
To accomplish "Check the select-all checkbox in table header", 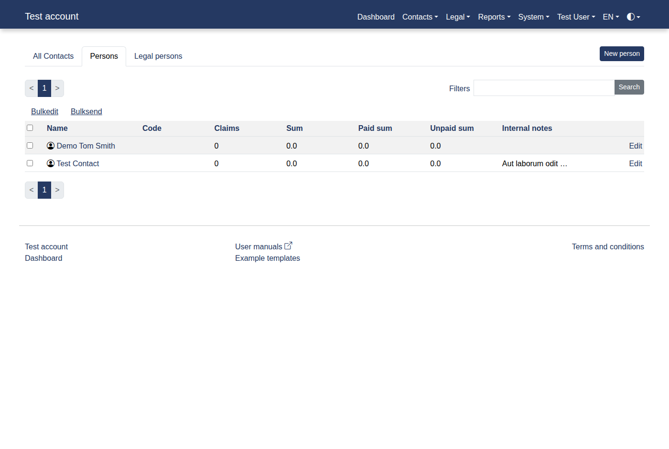I will (x=30, y=128).
